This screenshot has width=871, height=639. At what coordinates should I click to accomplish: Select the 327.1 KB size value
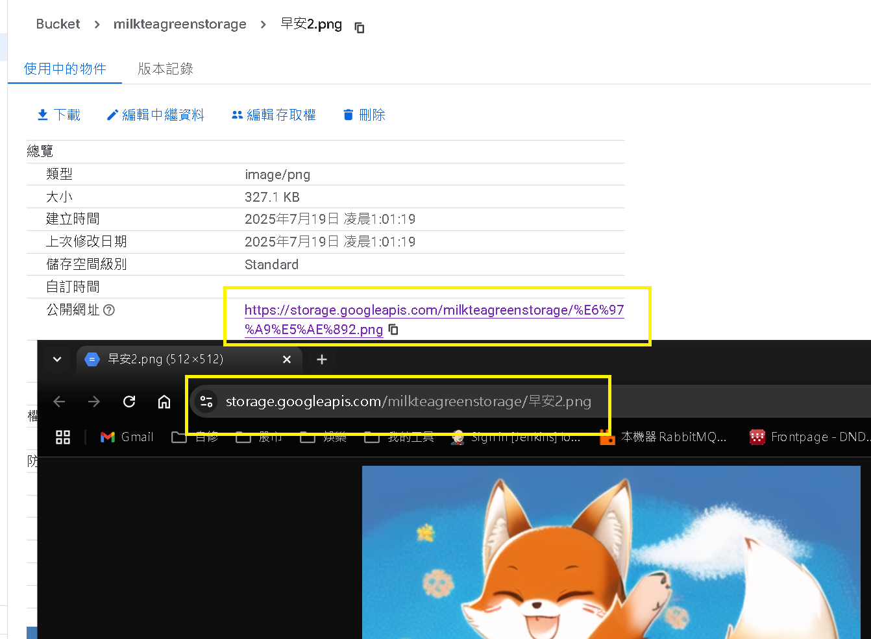tap(272, 197)
